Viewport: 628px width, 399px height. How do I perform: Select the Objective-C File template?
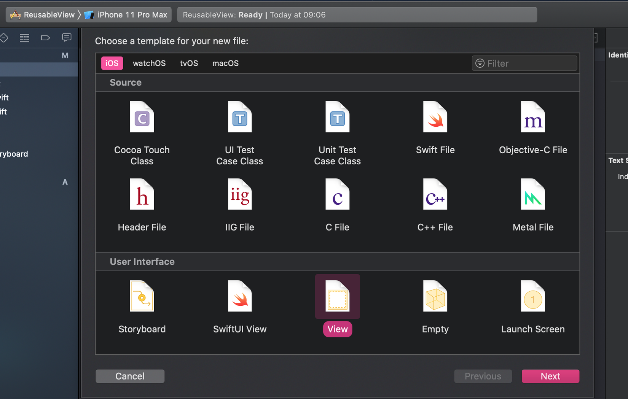(x=533, y=117)
